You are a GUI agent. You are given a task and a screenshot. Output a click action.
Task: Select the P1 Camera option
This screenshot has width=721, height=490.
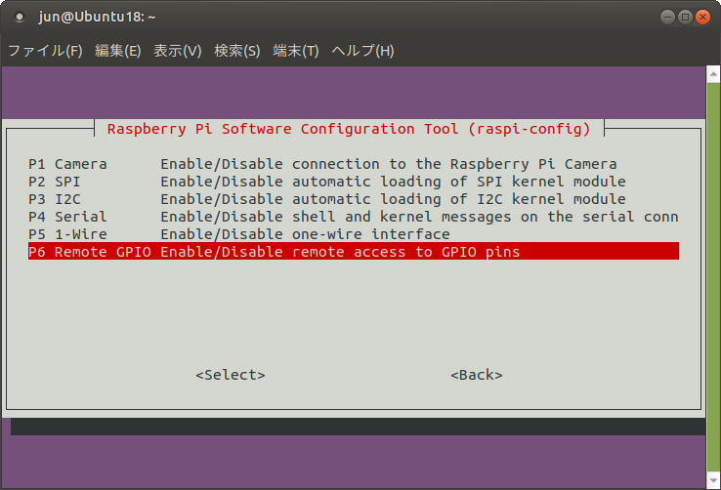[354, 164]
